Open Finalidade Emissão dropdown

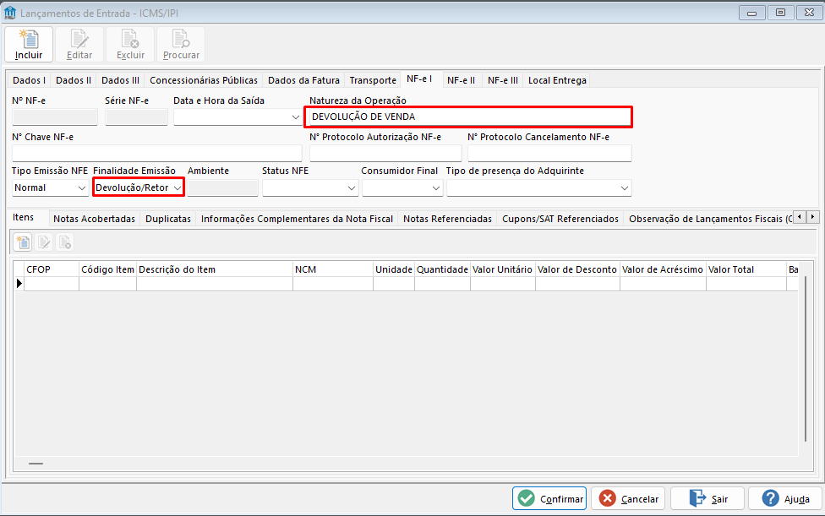pyautogui.click(x=178, y=187)
